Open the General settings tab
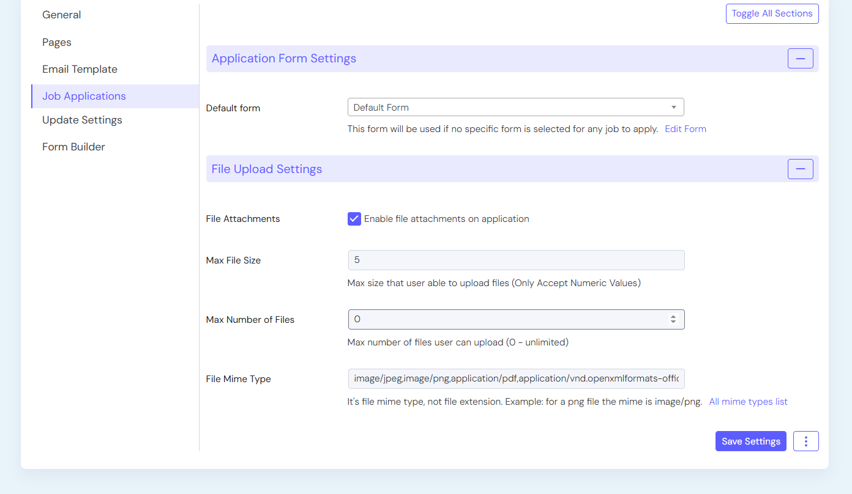The height and width of the screenshot is (494, 852). (x=62, y=15)
